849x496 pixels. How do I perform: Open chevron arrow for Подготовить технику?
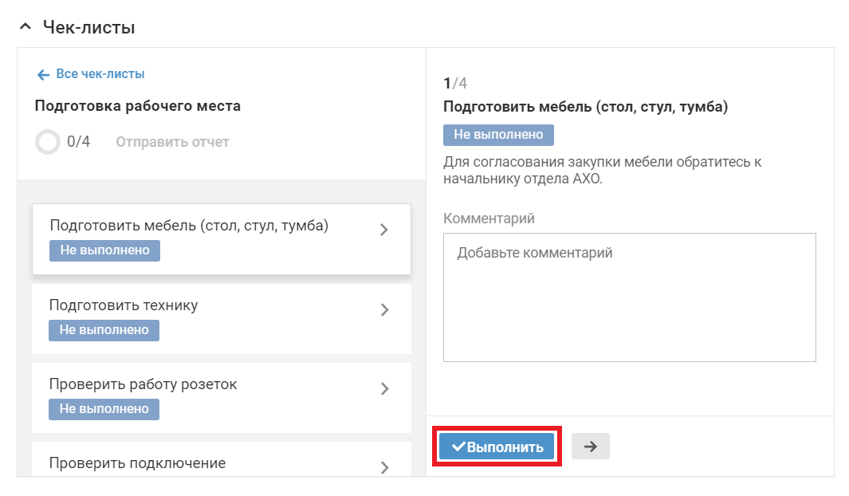coord(384,309)
